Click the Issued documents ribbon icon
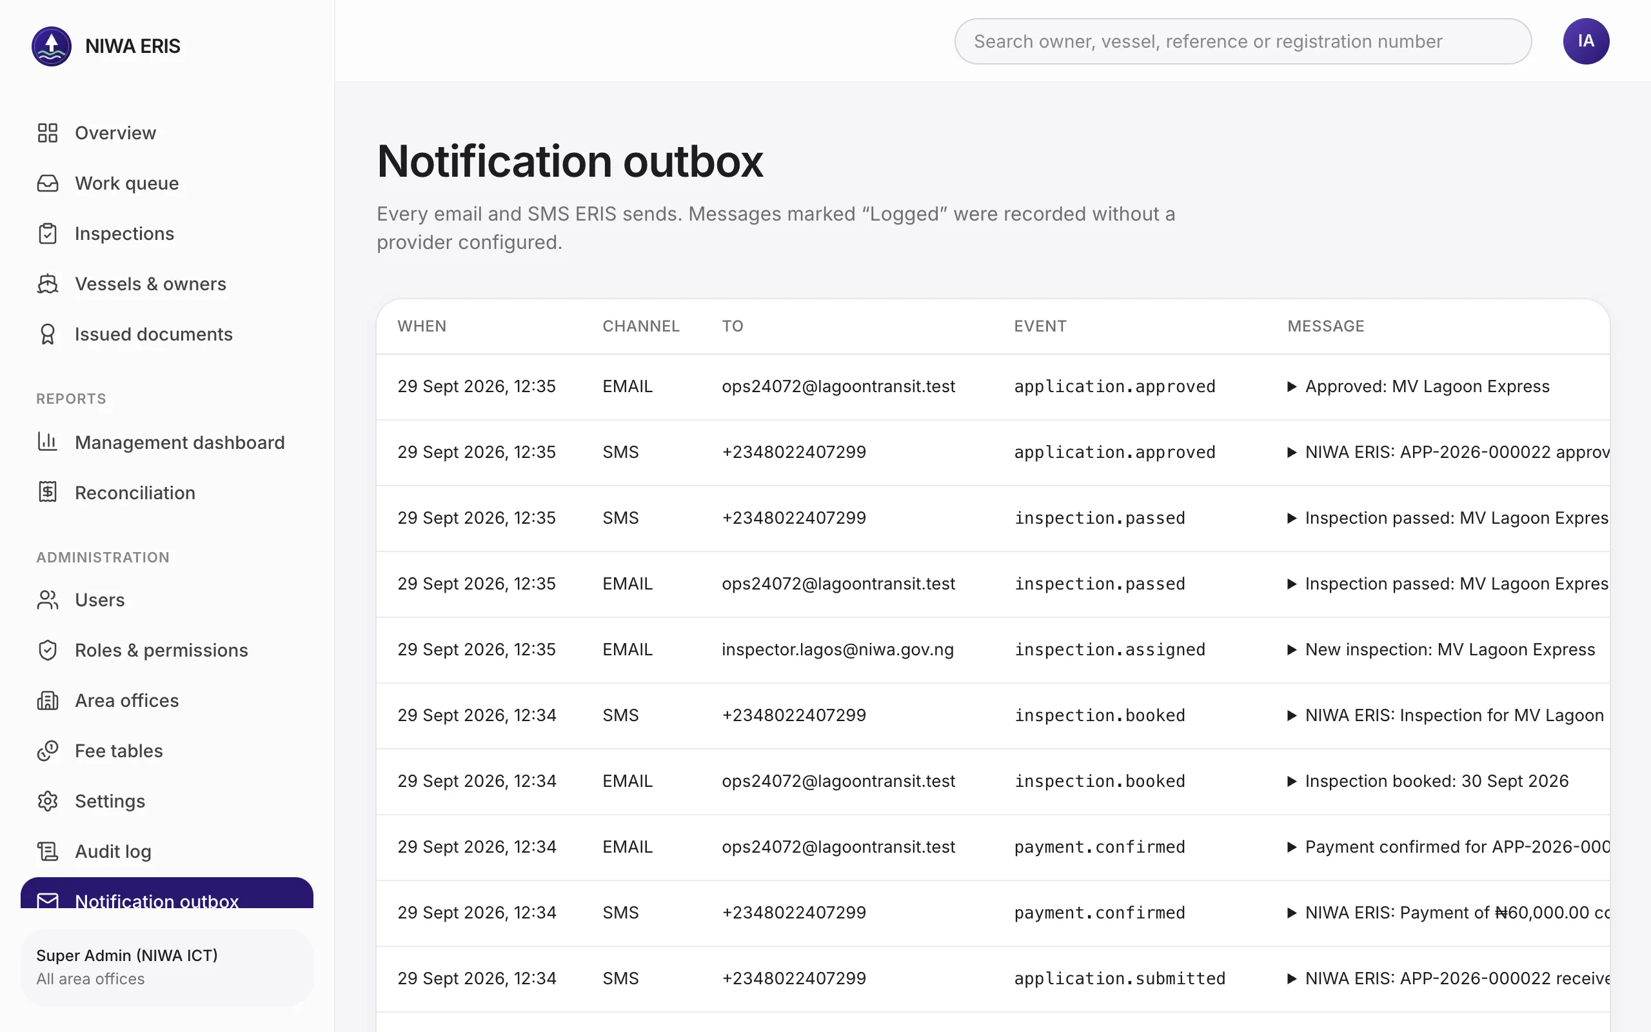1651x1032 pixels. tap(48, 333)
